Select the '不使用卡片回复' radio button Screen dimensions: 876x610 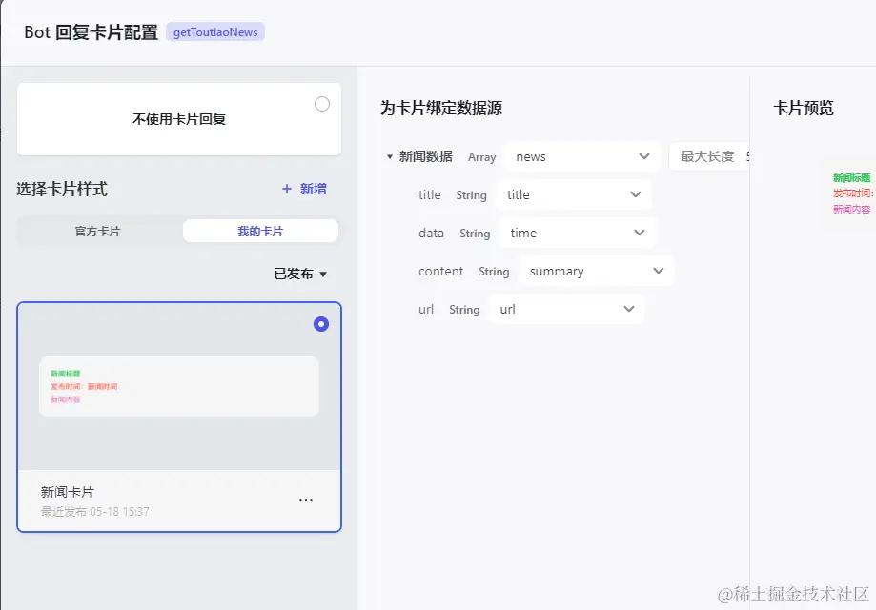pyautogui.click(x=322, y=104)
